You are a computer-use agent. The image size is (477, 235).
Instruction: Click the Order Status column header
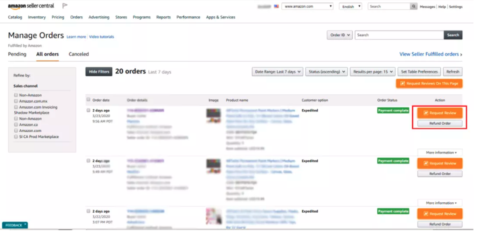[387, 100]
